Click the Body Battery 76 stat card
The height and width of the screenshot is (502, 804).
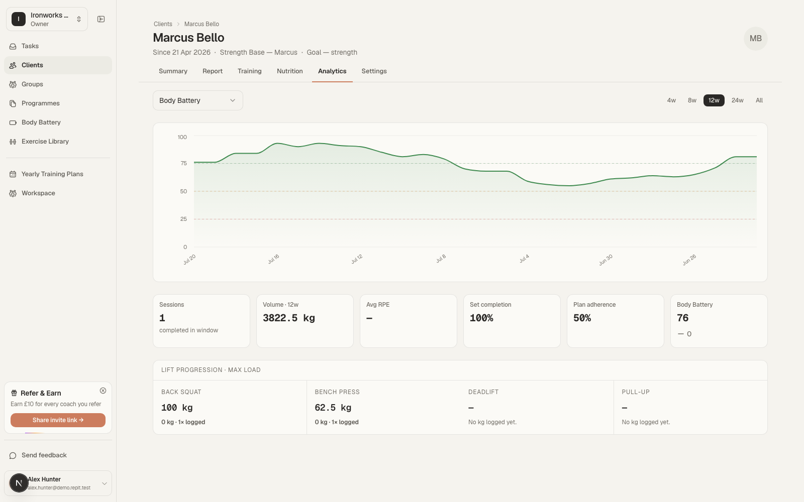(719, 321)
